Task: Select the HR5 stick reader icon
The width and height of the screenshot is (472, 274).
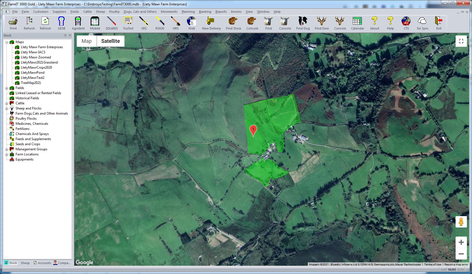Action: click(176, 23)
